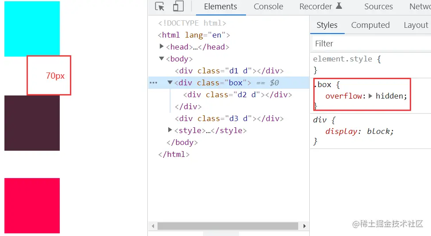
Task: Collapse the div class box node
Action: point(170,82)
